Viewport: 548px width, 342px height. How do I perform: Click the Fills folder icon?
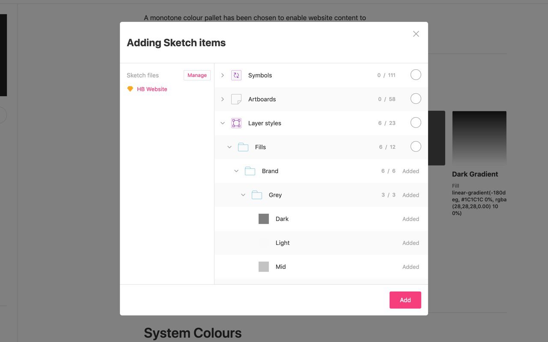[x=243, y=147]
